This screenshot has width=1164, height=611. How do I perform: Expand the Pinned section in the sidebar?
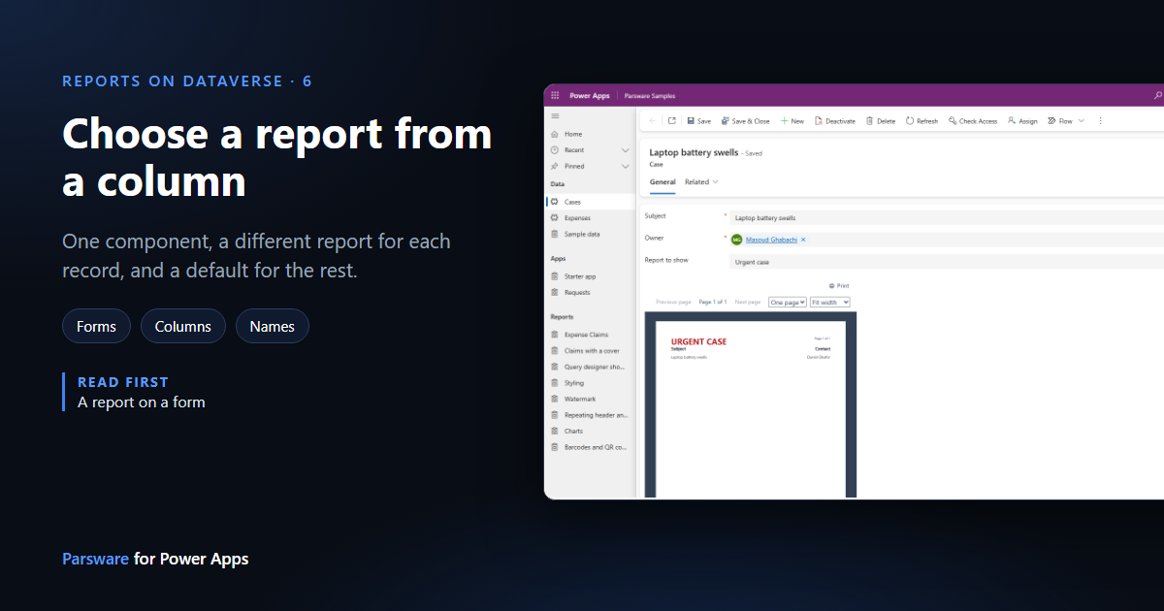(x=626, y=167)
